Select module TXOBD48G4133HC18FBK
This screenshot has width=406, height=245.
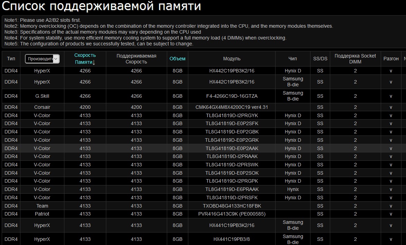pos(232,206)
